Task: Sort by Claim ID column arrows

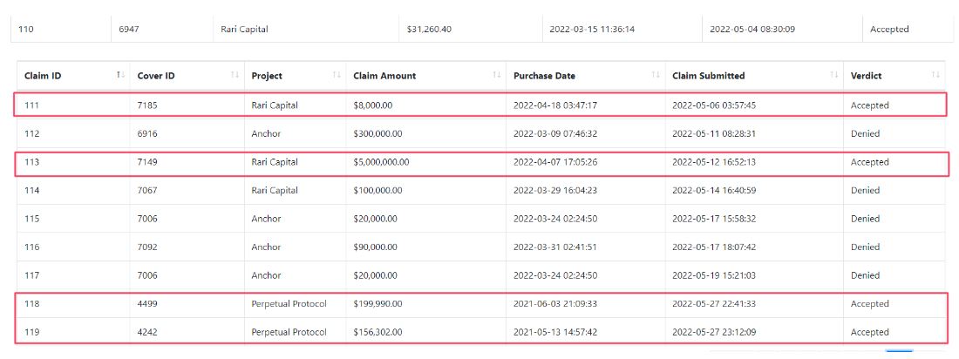Action: [x=120, y=75]
